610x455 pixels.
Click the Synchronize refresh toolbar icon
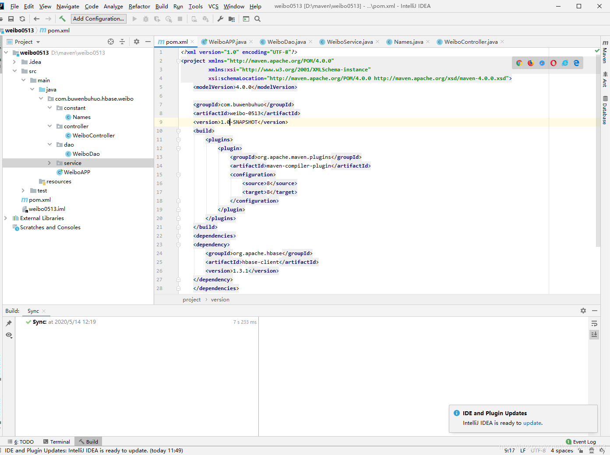22,19
